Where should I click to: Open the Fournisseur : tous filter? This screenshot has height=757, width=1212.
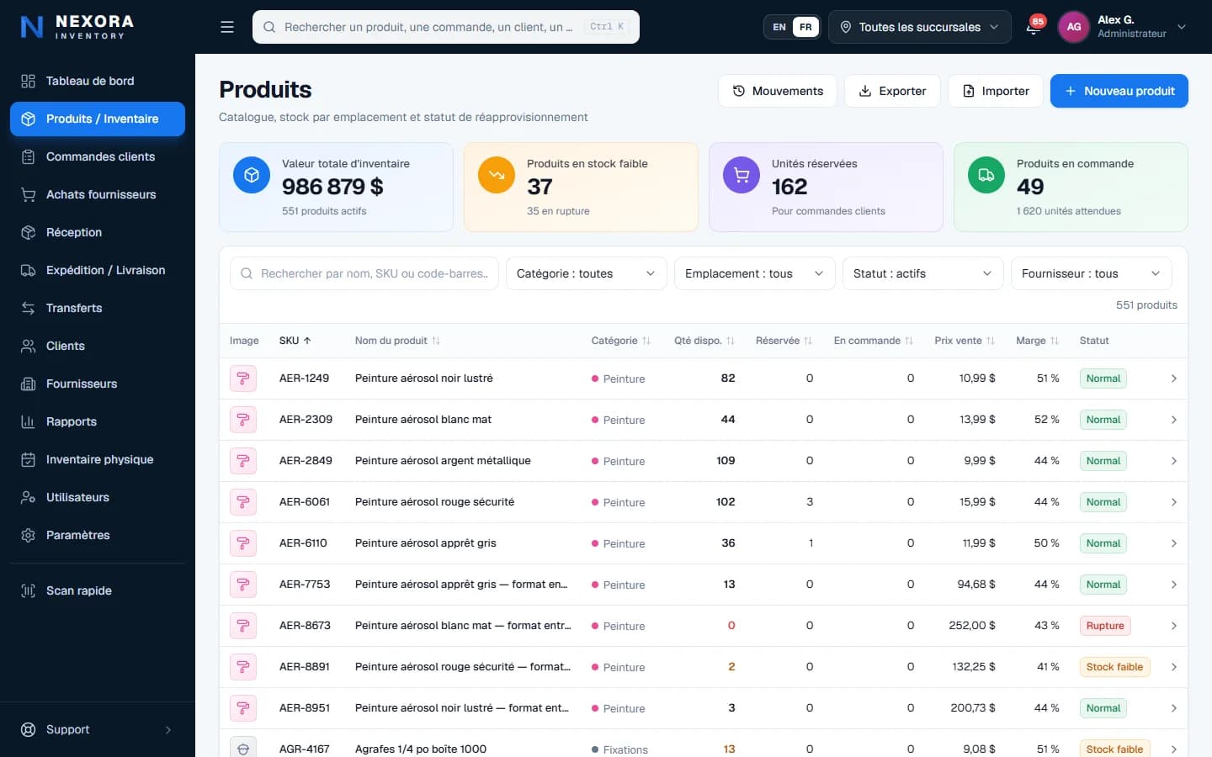[x=1091, y=273]
